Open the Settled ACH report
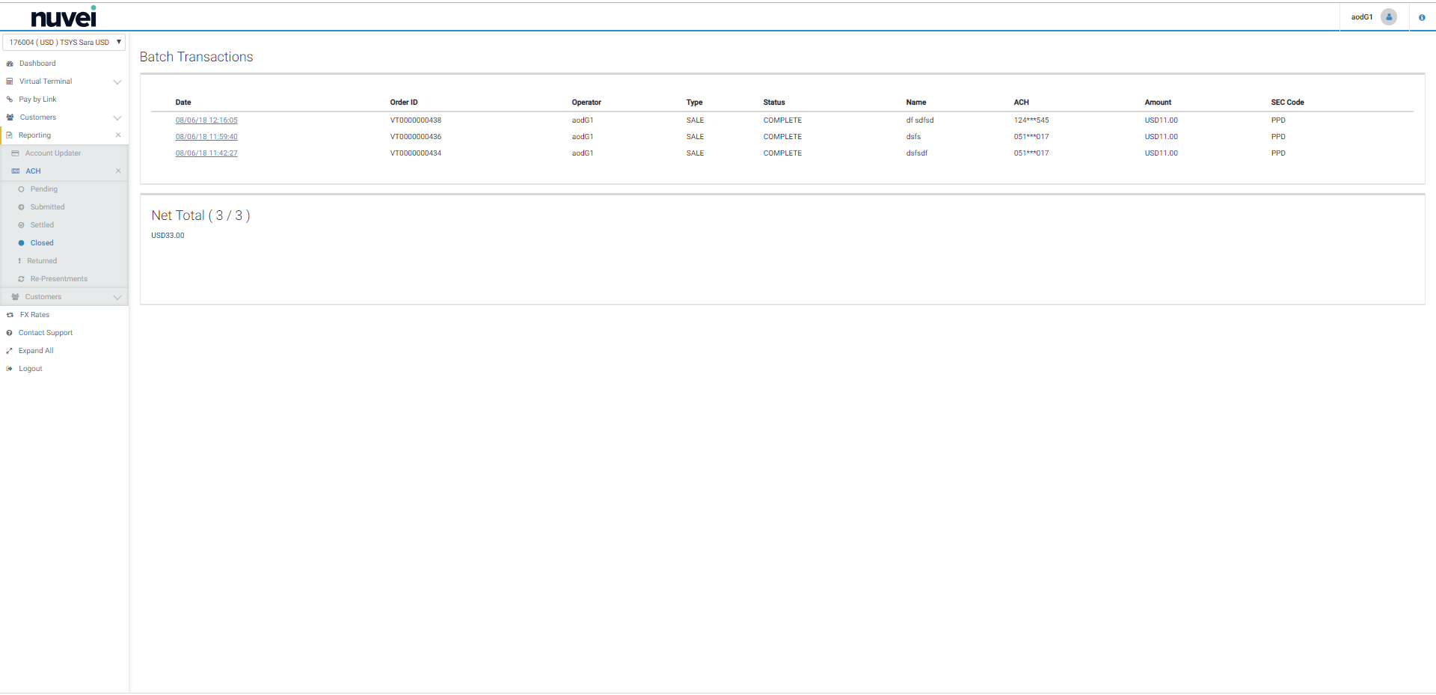The height and width of the screenshot is (695, 1436). [x=42, y=225]
